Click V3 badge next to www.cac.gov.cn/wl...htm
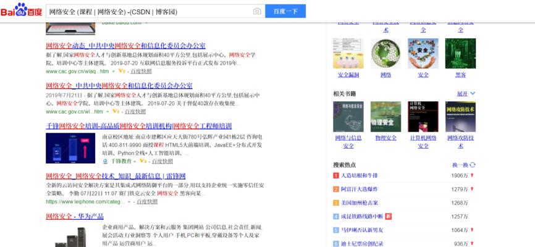The width and height of the screenshot is (535, 247). 116,112
